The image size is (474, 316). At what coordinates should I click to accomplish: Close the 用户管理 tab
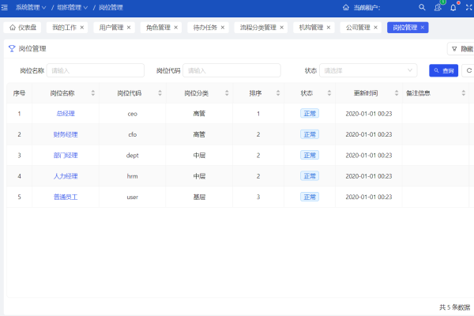pyautogui.click(x=129, y=28)
